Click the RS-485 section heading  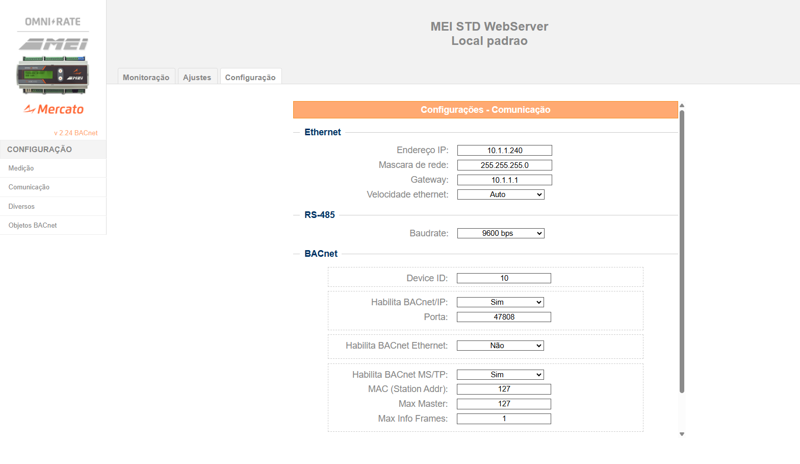(x=320, y=215)
